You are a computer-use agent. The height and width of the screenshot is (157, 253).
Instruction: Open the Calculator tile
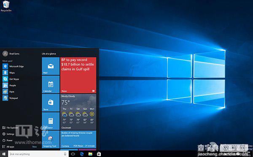click(x=51, y=121)
